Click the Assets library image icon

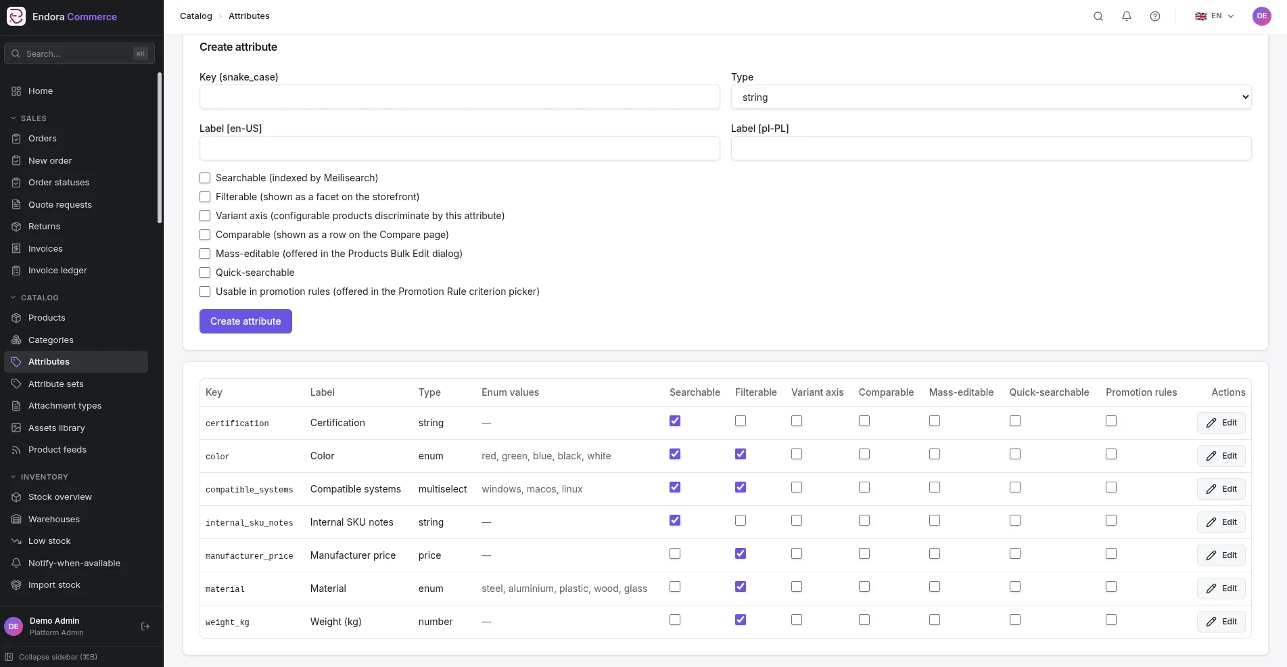pyautogui.click(x=16, y=428)
